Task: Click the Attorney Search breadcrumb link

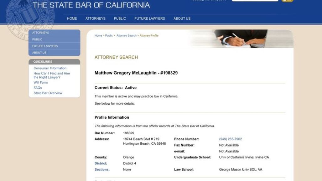Action: [127, 36]
